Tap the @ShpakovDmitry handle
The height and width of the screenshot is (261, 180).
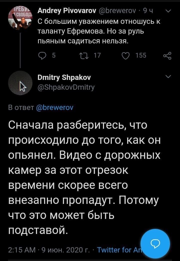tap(66, 87)
